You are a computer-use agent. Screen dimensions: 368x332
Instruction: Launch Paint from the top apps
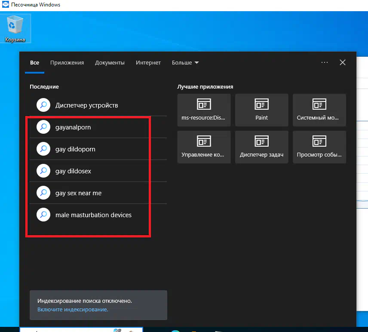[262, 110]
